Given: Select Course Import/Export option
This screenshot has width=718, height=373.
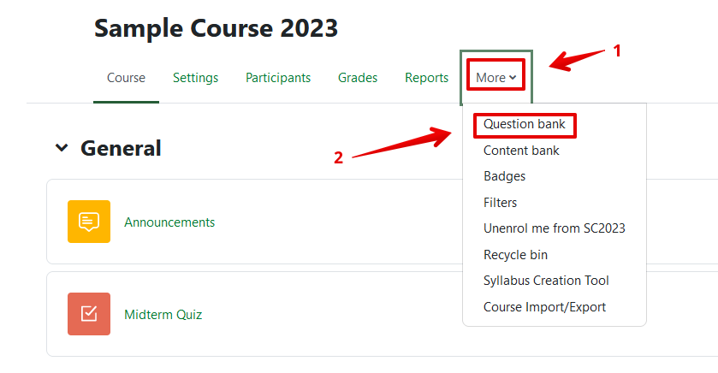Looking at the screenshot, I should (x=544, y=307).
